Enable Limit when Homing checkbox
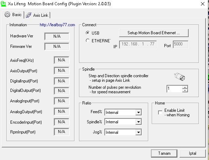 160,112
